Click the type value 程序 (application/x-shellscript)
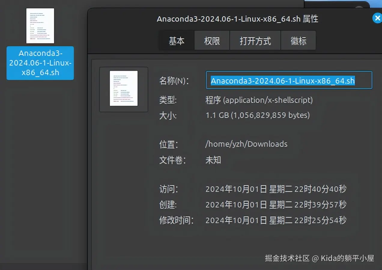 pyautogui.click(x=259, y=100)
